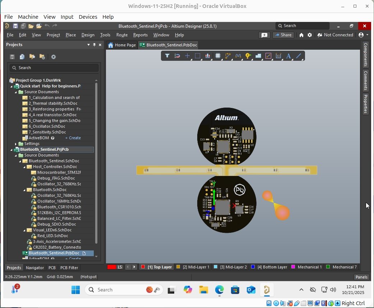Open the snapping options magnet icon
This screenshot has width=374, height=308.
tap(177, 56)
